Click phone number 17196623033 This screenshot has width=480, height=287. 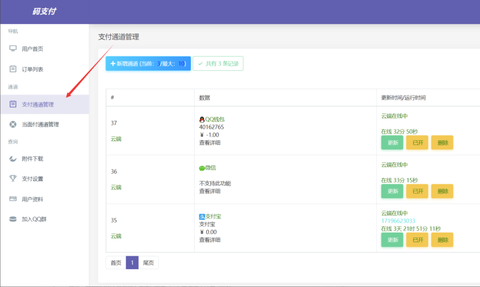(x=398, y=221)
